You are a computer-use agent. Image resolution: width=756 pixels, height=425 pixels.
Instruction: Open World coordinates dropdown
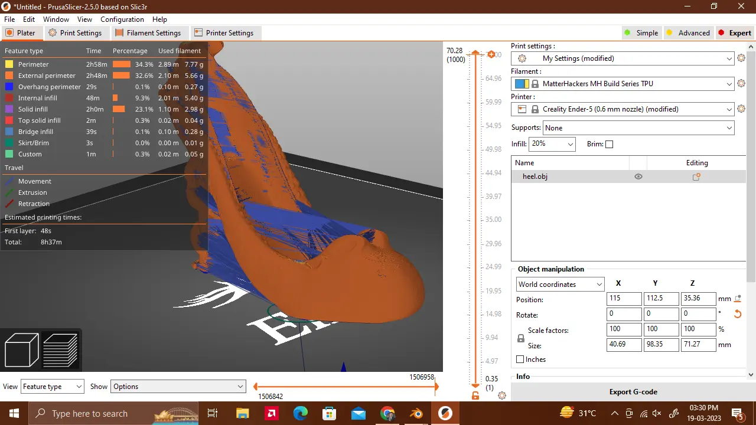[x=560, y=284]
